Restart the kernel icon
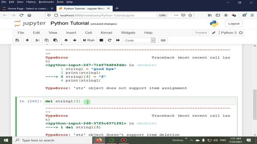The height and width of the screenshot is (144, 257). (110, 40)
